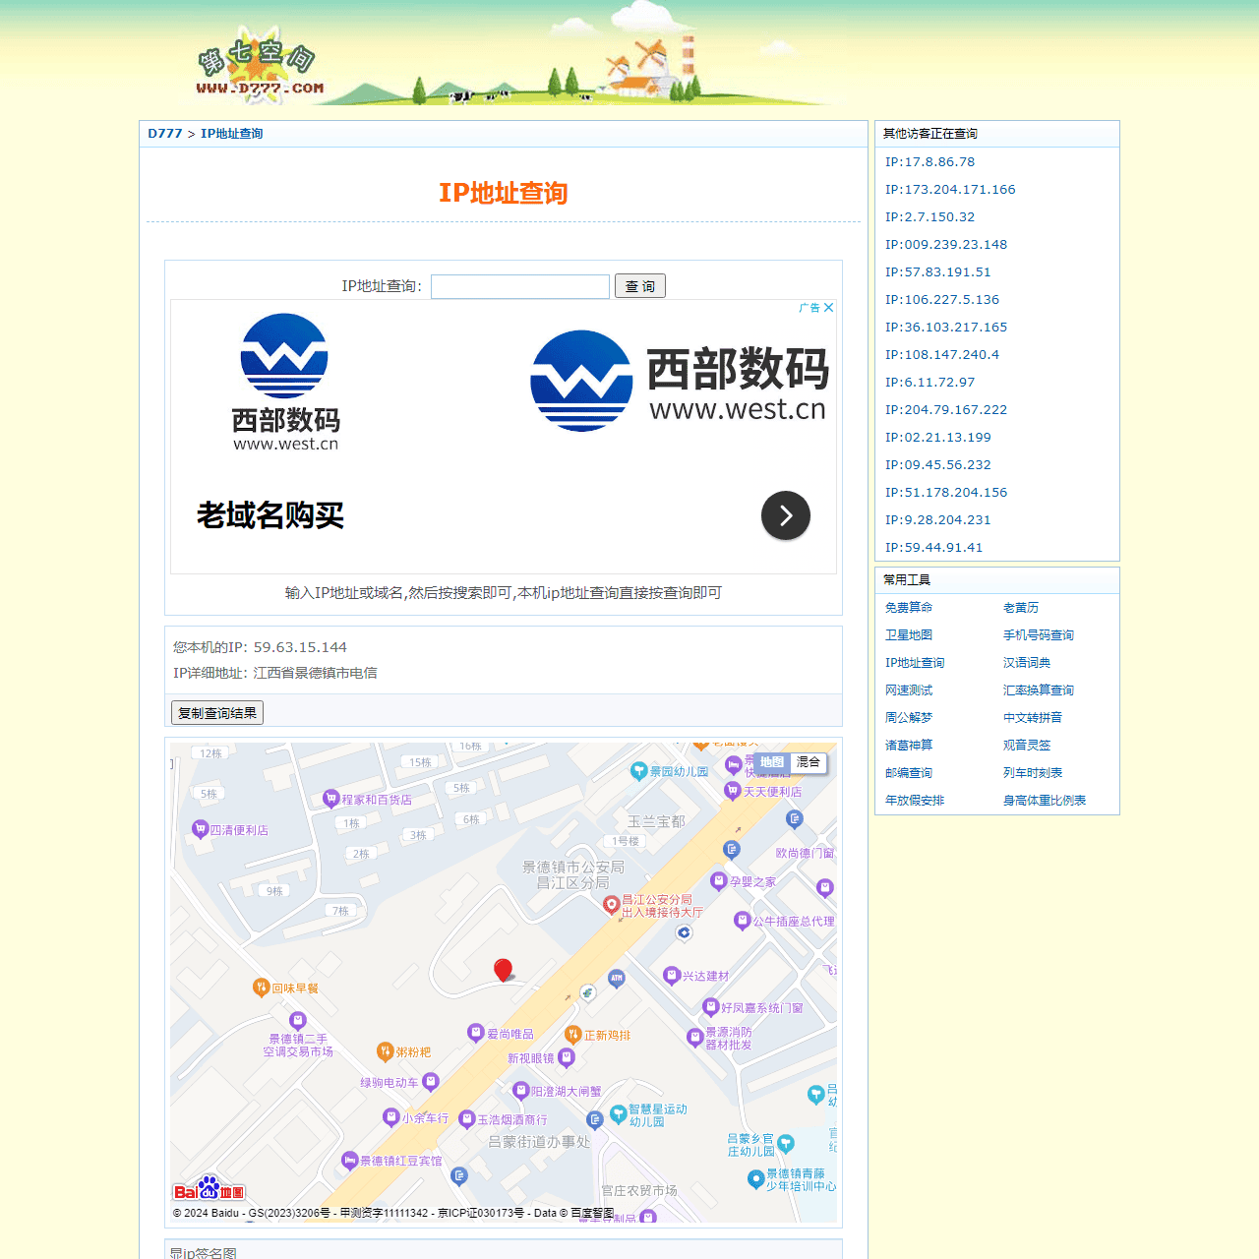The width and height of the screenshot is (1259, 1259).
Task: Click the 昌江公安分局 出入境接待大厅 marker
Action: coord(611,904)
